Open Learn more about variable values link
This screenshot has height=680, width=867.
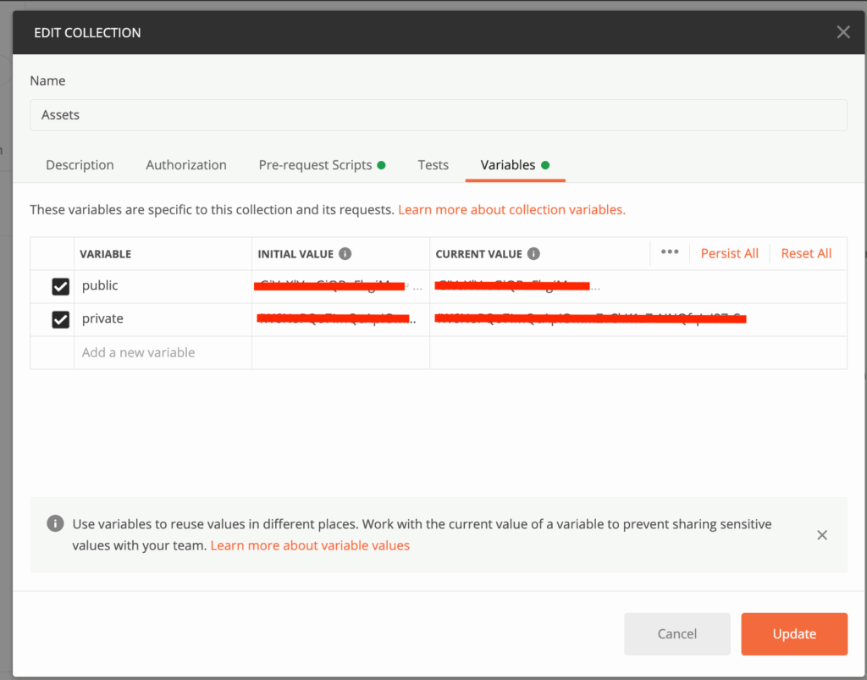(x=310, y=545)
